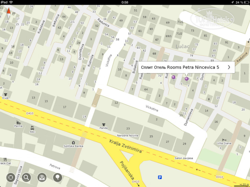Screen dimensions: 250x187
Task: Open bookmarks using the pin button
Action: pos(58,177)
